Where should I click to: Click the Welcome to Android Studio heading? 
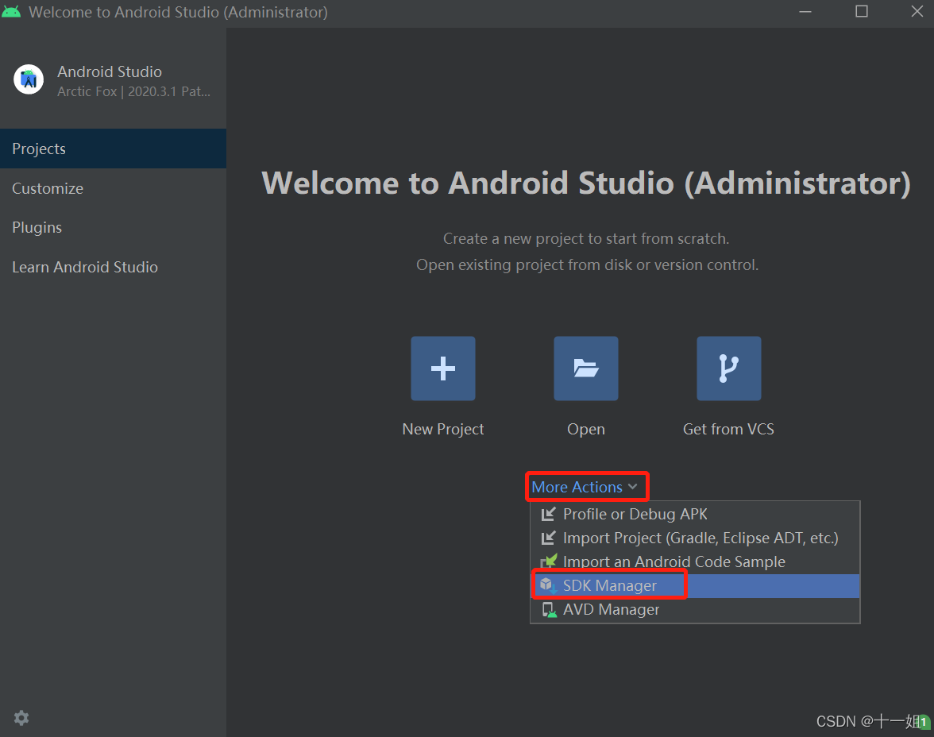click(586, 183)
